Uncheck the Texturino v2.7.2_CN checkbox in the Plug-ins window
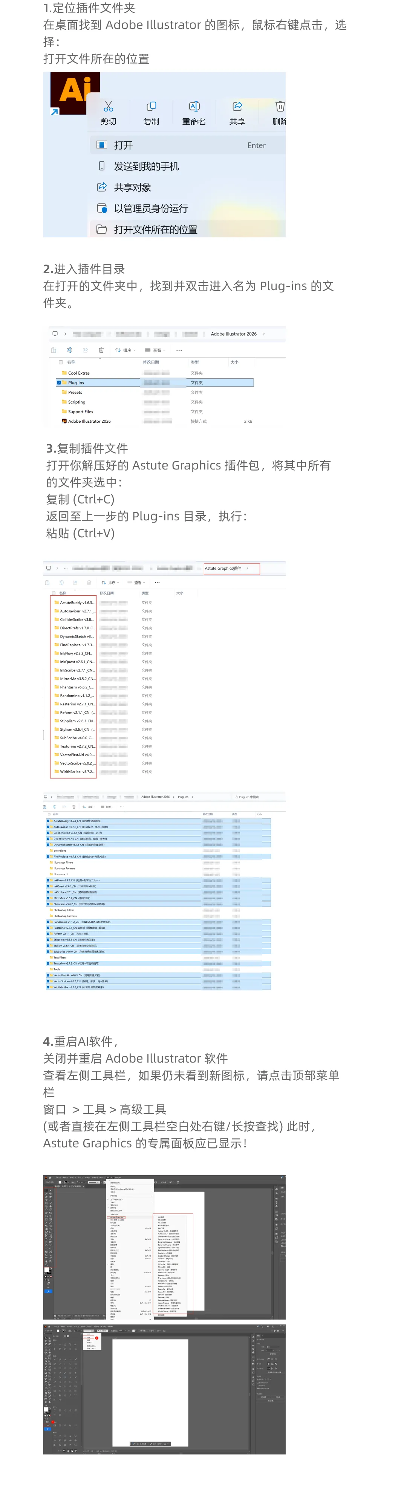 (48, 963)
